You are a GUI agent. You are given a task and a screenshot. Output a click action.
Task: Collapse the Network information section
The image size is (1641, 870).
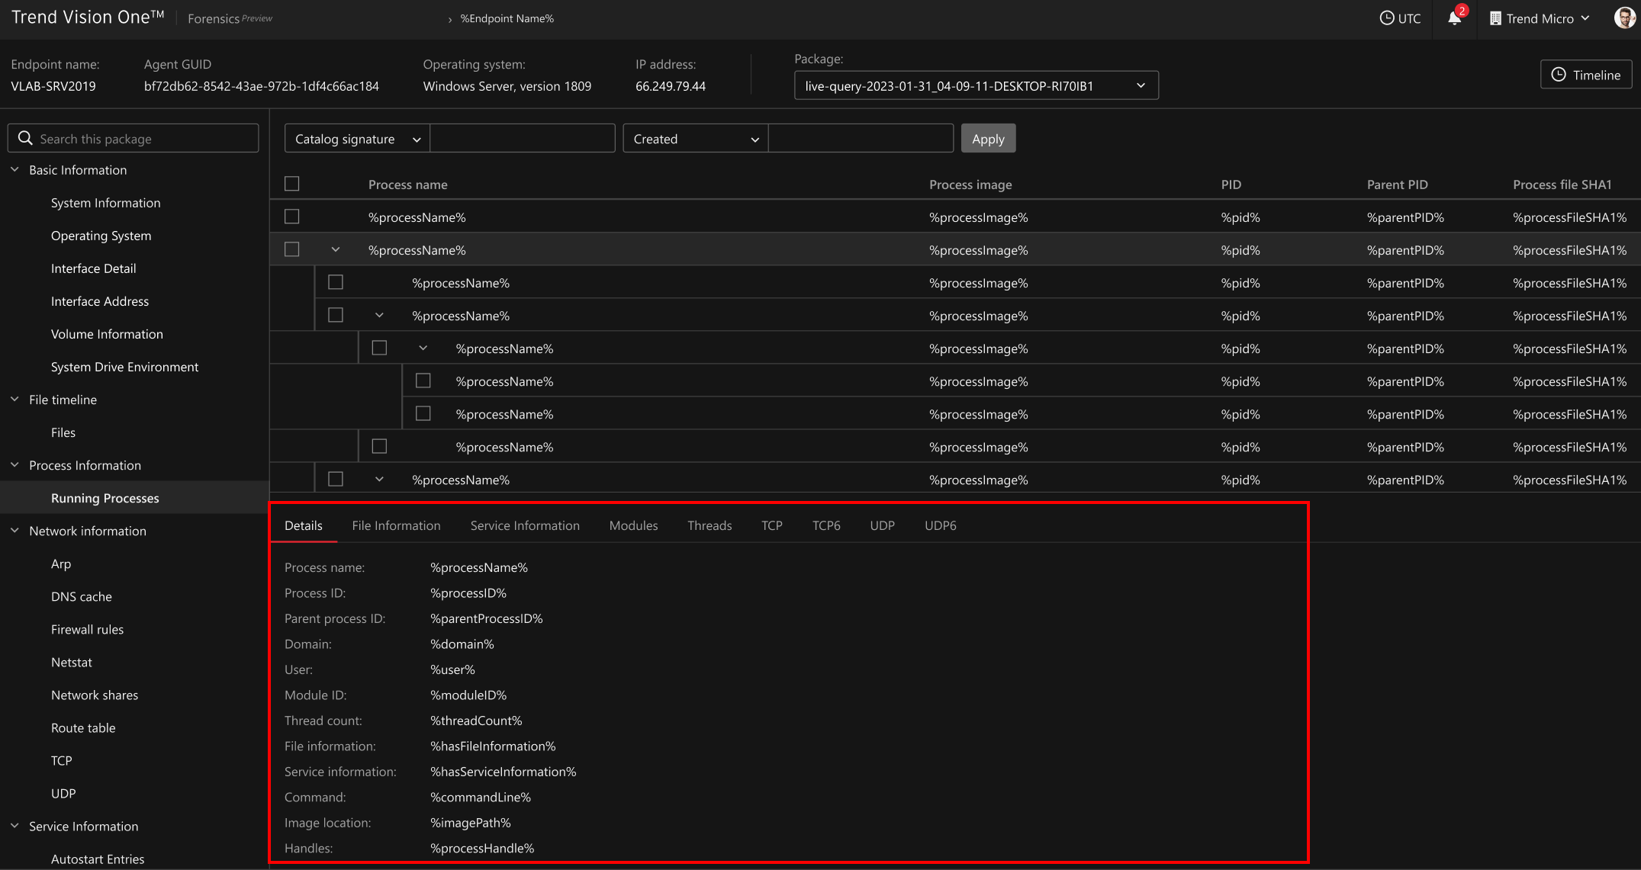tap(14, 530)
